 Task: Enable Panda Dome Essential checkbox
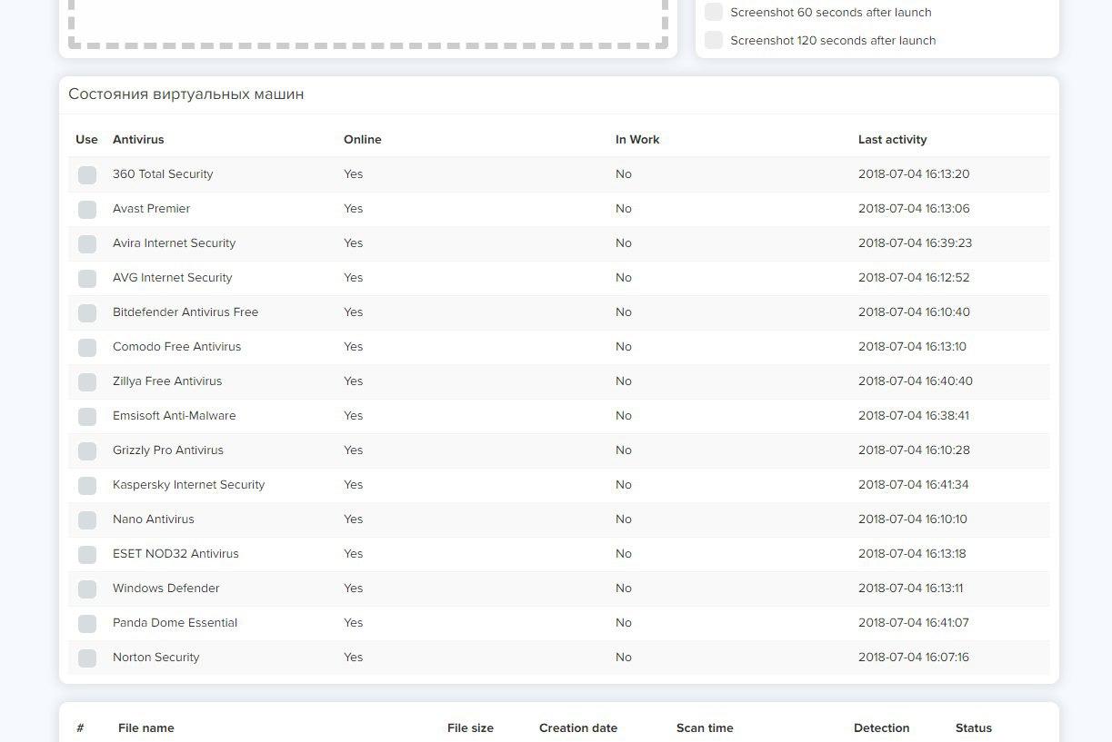click(87, 624)
